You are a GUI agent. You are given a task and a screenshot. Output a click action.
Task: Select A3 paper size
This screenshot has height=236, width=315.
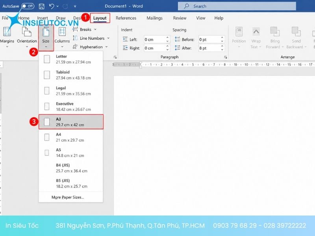point(71,122)
